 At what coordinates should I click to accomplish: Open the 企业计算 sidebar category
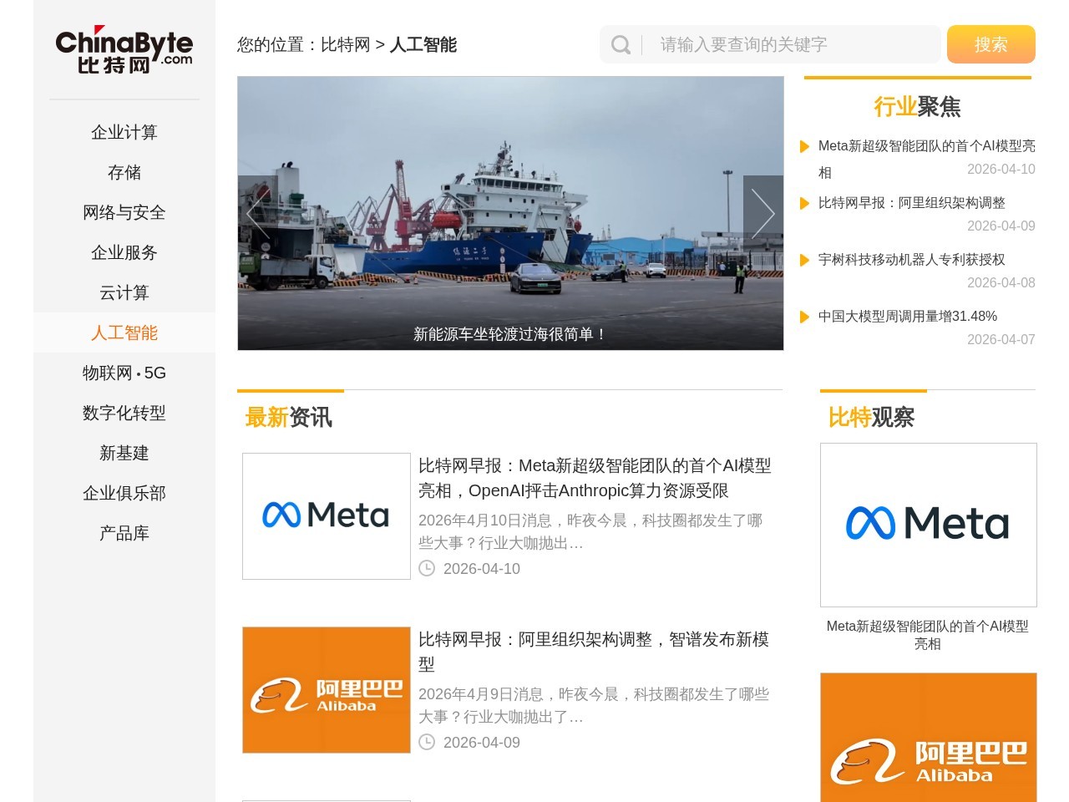coord(124,132)
